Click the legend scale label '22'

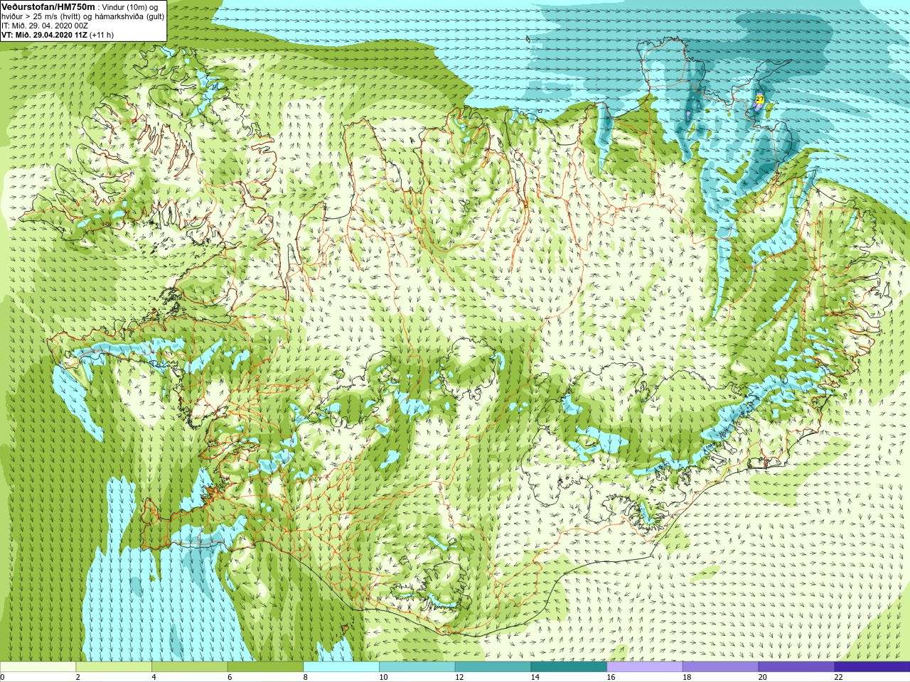[x=838, y=677]
